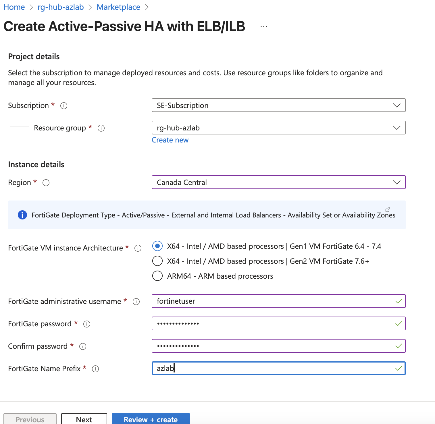Click info icon for FortiGate administrative username
This screenshot has height=424, width=435.
[136, 302]
